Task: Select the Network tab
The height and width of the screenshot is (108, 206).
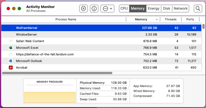Action: 181,9
